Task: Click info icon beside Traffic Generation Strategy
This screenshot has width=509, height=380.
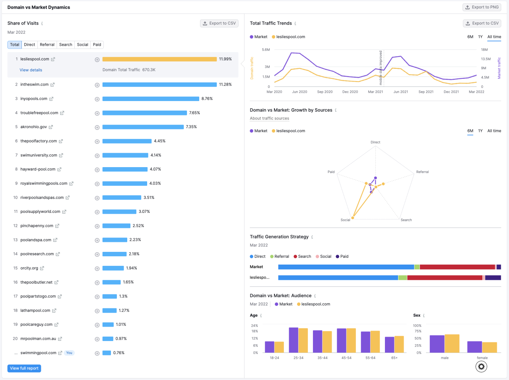Action: (x=312, y=237)
